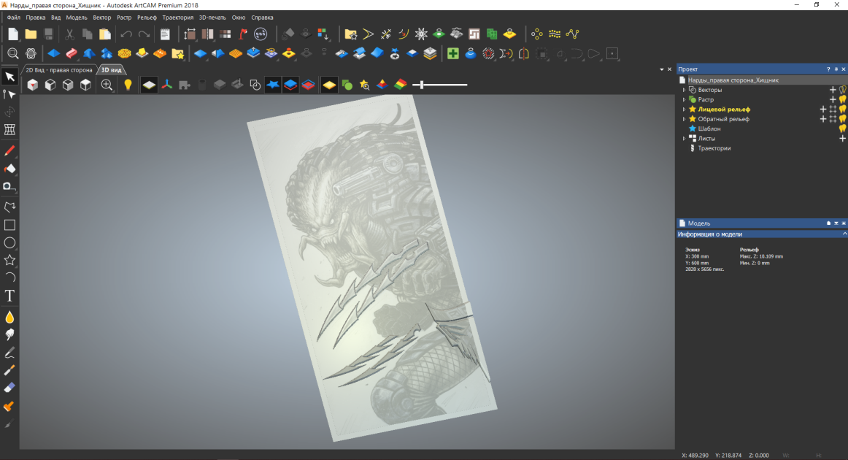
Task: Redo the action with the right arrow
Action: (x=144, y=34)
